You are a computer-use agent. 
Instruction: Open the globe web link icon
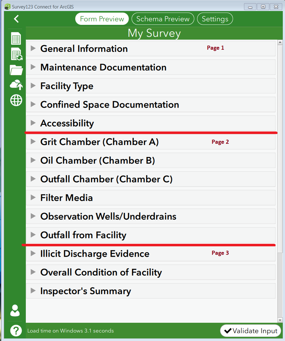pos(16,100)
